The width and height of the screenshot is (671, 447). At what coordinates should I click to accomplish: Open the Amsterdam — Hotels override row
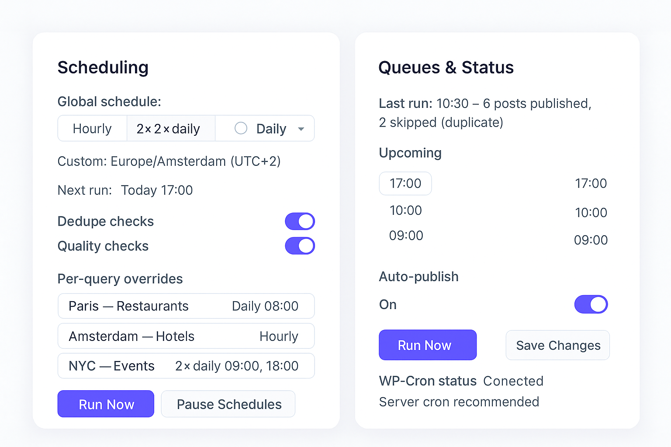[x=131, y=336]
